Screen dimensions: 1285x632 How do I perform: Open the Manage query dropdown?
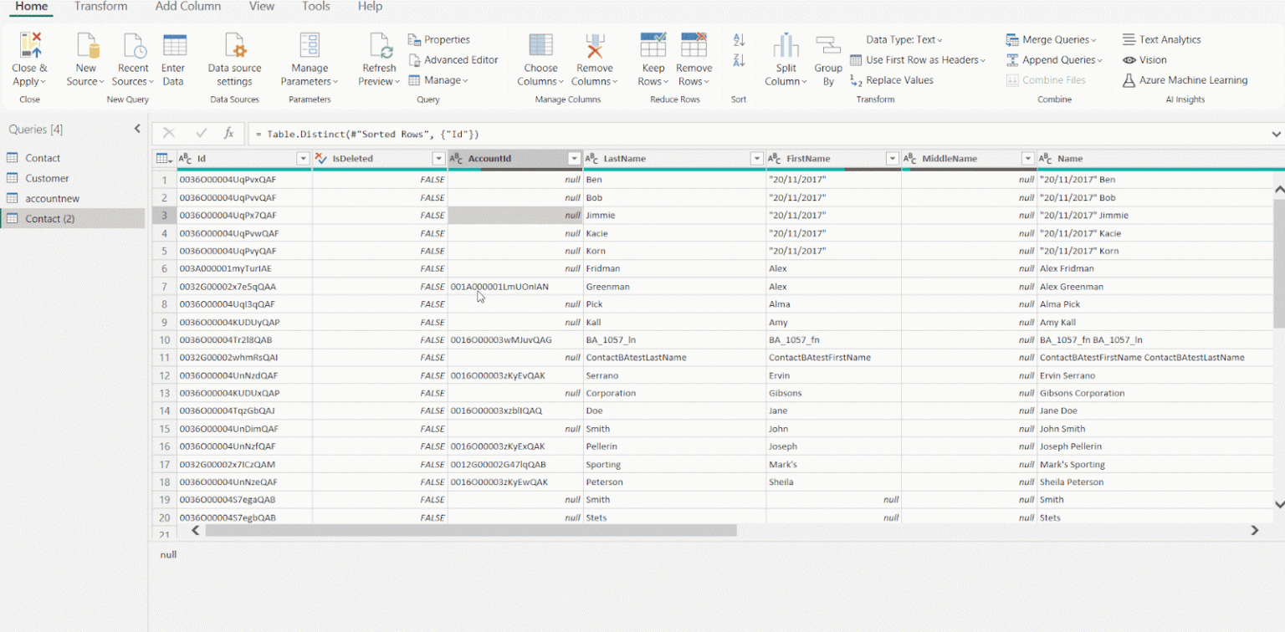tap(438, 80)
